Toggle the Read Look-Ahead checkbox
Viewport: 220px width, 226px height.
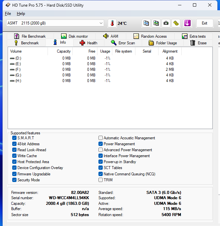[x=15, y=150]
